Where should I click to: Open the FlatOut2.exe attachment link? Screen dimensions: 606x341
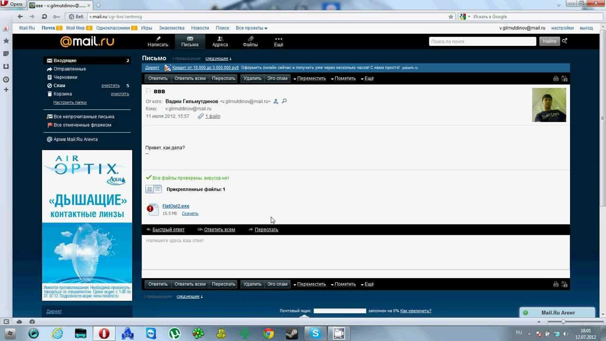[176, 206]
